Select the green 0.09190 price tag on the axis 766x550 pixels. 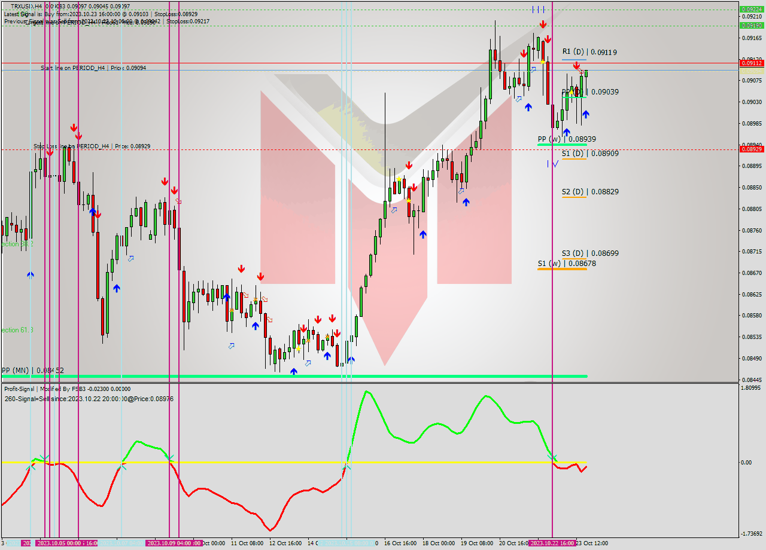[752, 26]
